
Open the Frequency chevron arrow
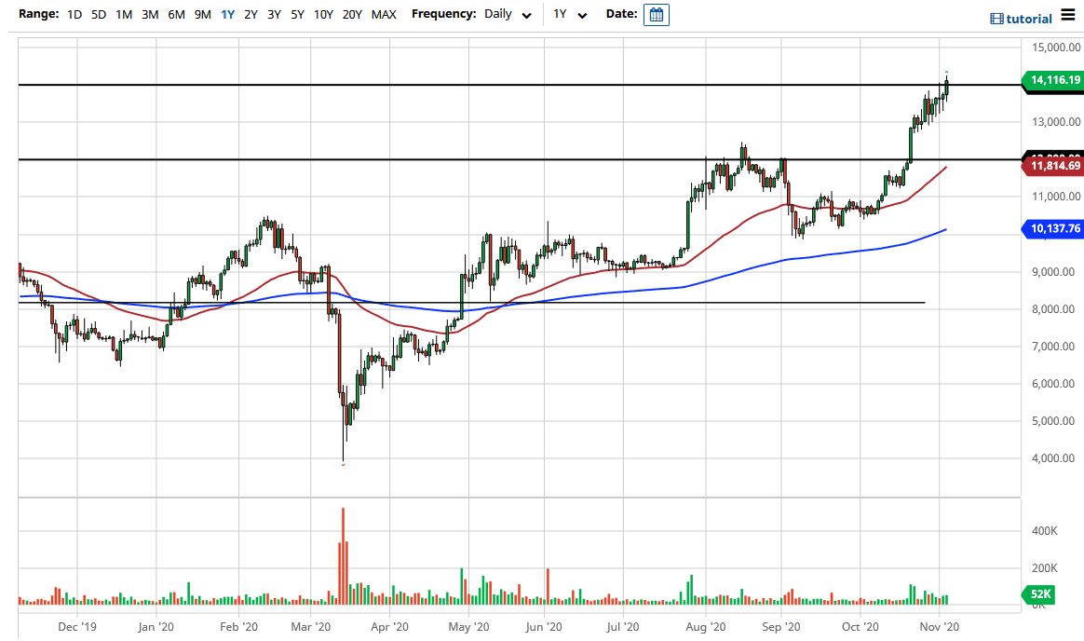[527, 17]
